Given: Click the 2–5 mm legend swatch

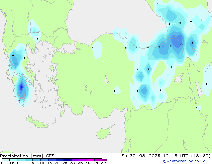Looking at the screenshot, I should coord(29,160).
